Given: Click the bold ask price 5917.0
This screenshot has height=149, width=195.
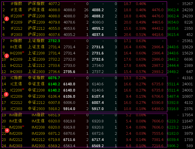Looking at the screenshot, I should pyautogui.click(x=98, y=109).
